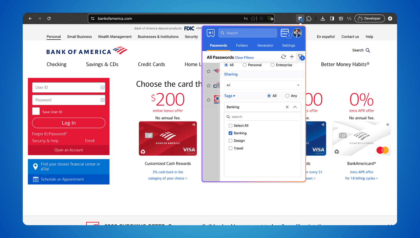Click the Log In button

(x=69, y=123)
